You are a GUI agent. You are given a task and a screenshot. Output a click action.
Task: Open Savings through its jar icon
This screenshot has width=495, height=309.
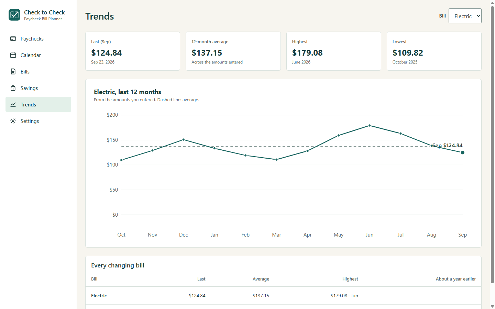(13, 88)
